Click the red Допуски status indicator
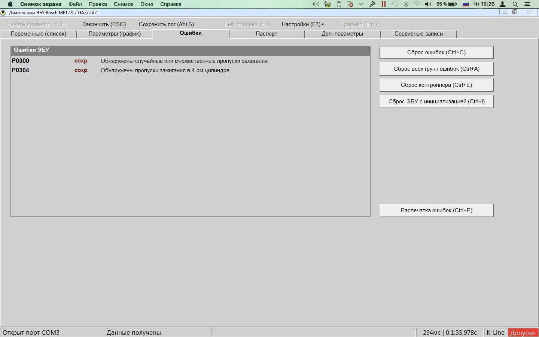539x337 pixels. click(x=523, y=333)
